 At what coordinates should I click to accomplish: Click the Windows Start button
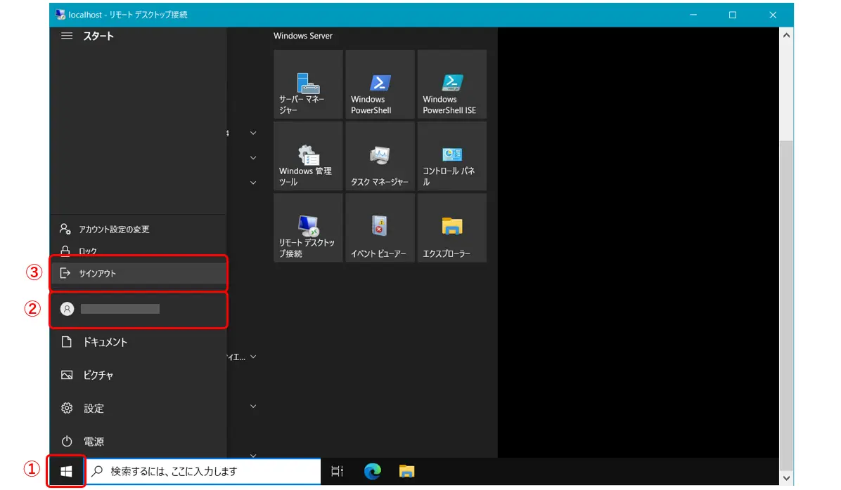pyautogui.click(x=67, y=472)
